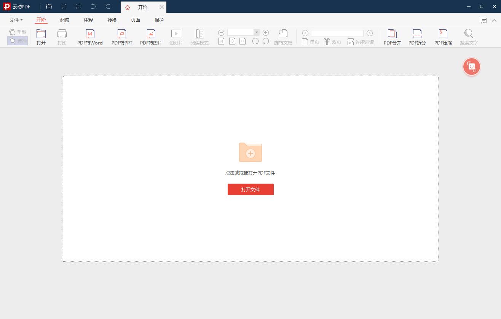Screen dimensions: 501x319
Task: Click the 搜索文字 search text icon
Action: point(469,33)
